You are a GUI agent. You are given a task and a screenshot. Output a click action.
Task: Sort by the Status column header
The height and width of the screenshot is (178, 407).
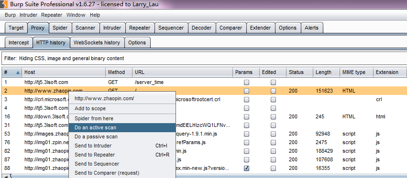coord(299,72)
